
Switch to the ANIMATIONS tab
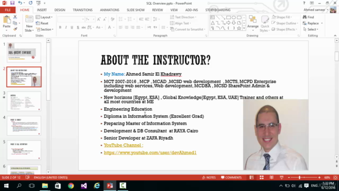110,10
